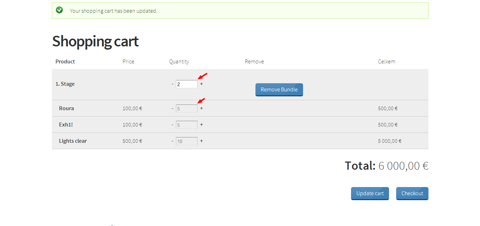Click the Remove Bundle button
480x226 pixels.
[x=279, y=89]
